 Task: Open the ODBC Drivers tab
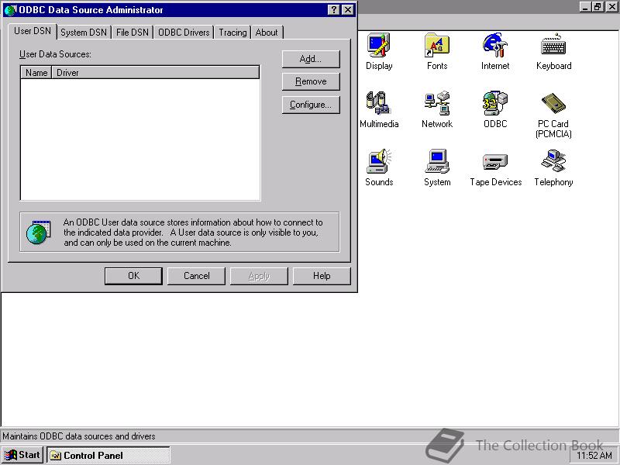[x=184, y=33]
